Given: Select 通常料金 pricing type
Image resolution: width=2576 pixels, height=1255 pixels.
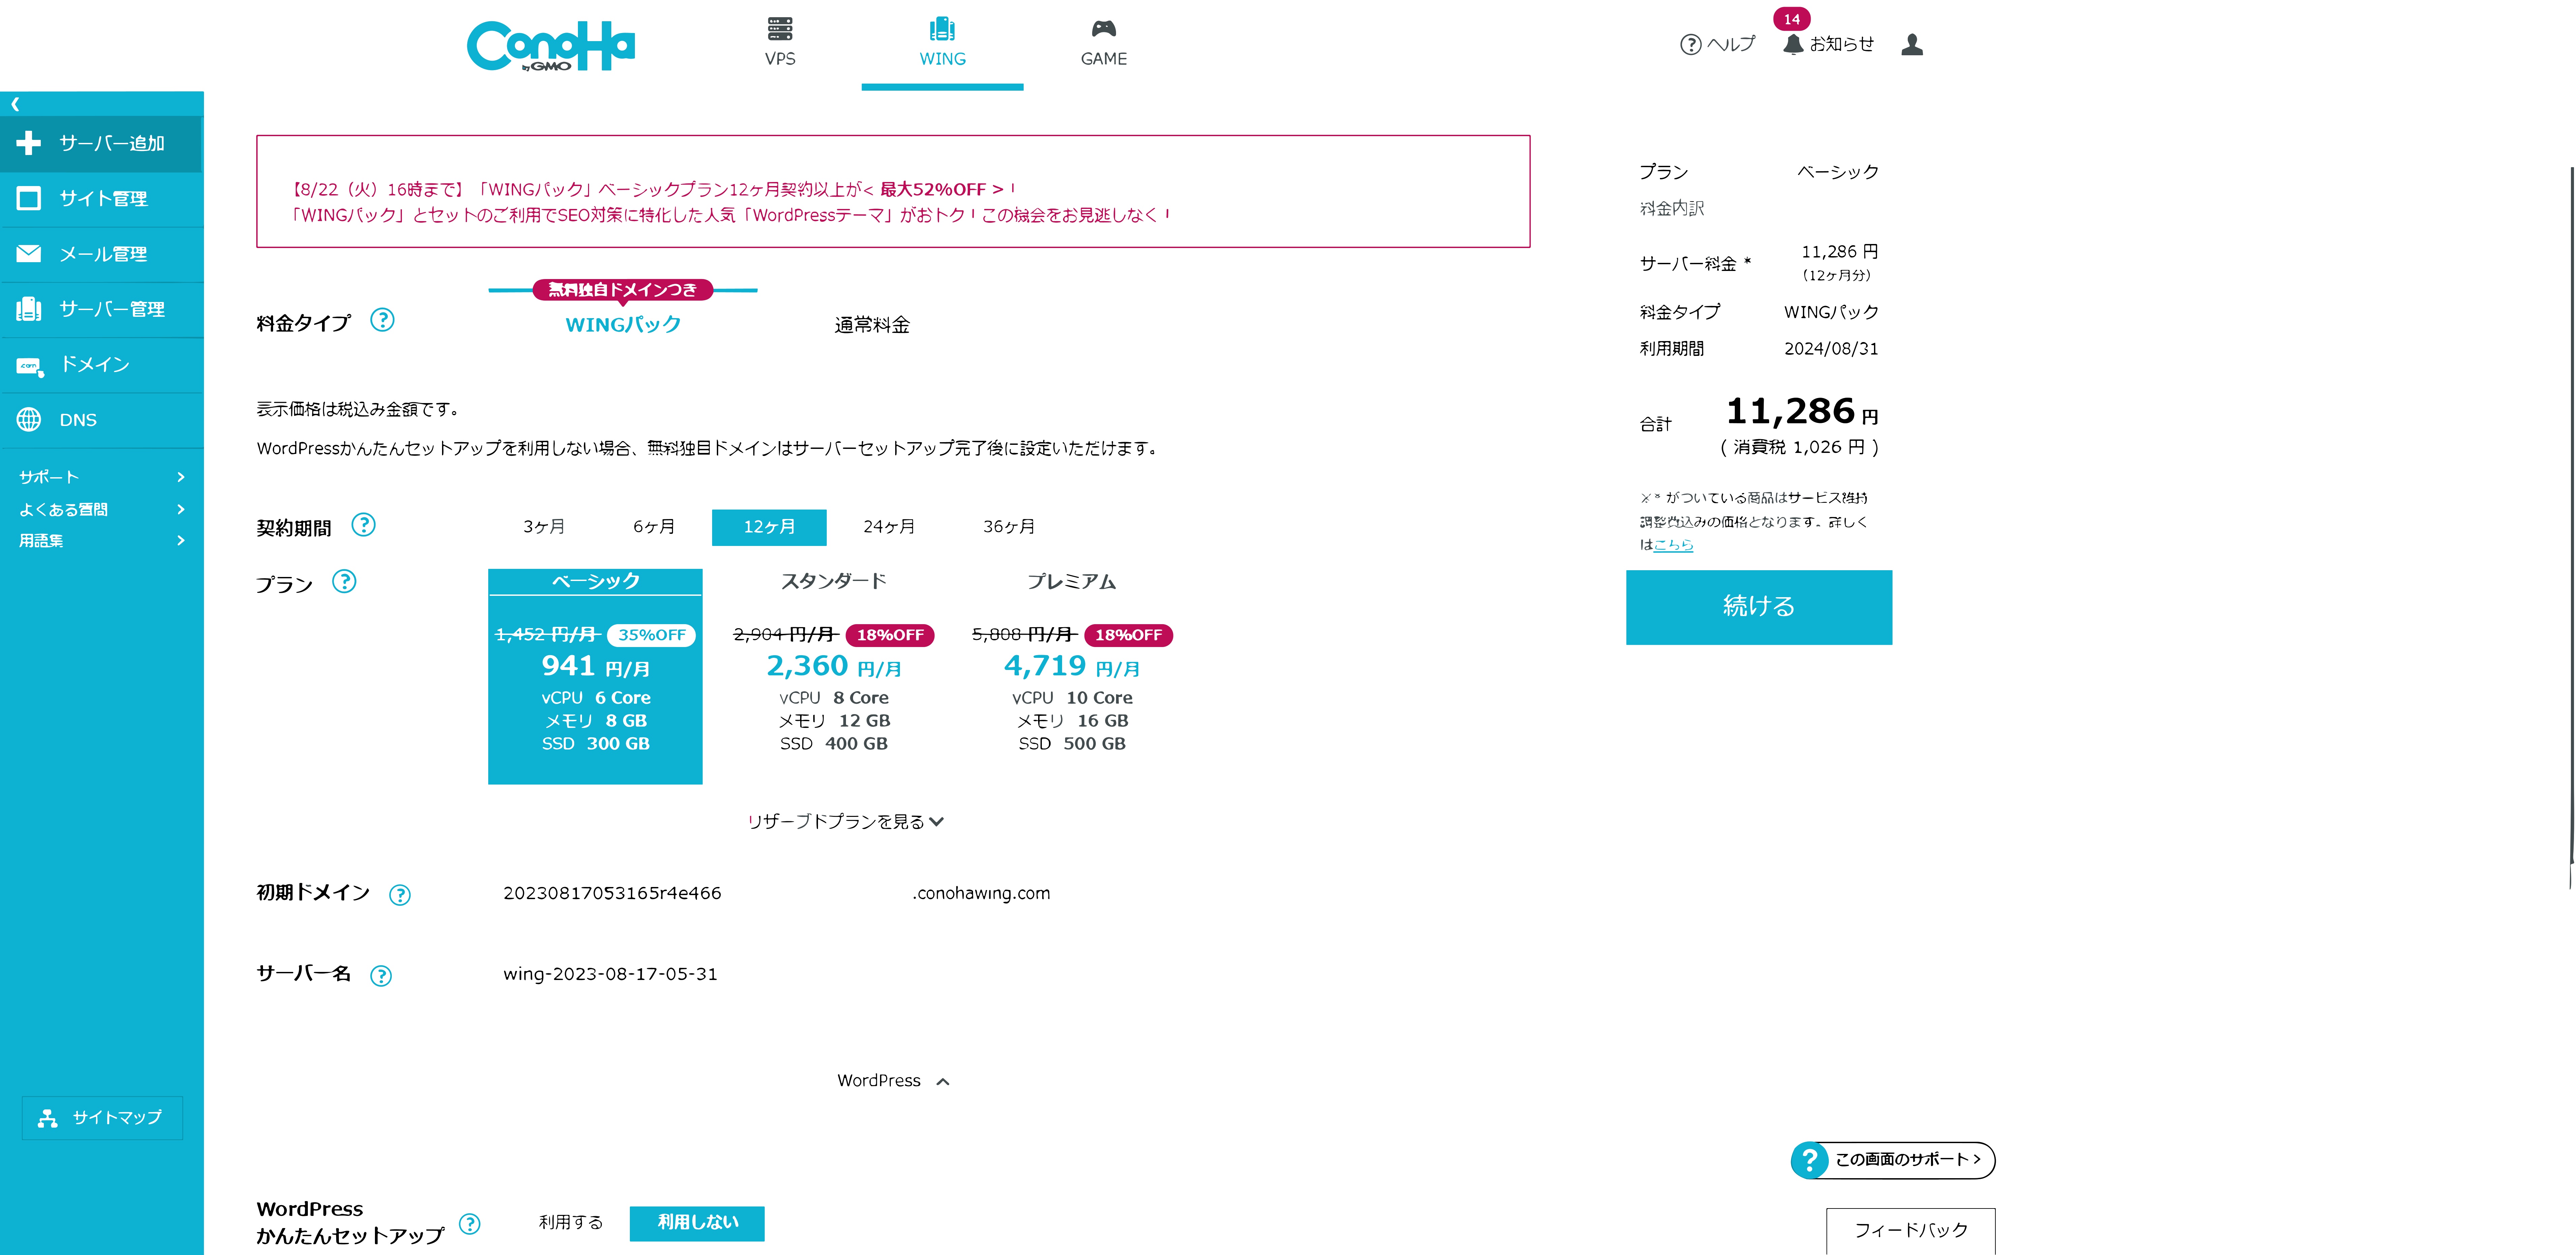Looking at the screenshot, I should (x=872, y=325).
